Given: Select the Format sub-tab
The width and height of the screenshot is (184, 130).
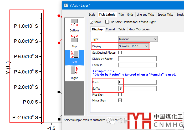Looking at the screenshot, I should point(111,29).
